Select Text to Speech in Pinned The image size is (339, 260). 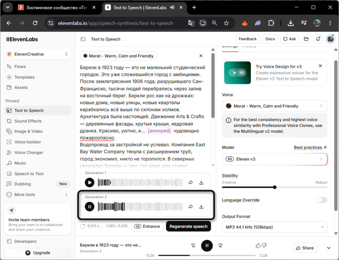(x=37, y=110)
